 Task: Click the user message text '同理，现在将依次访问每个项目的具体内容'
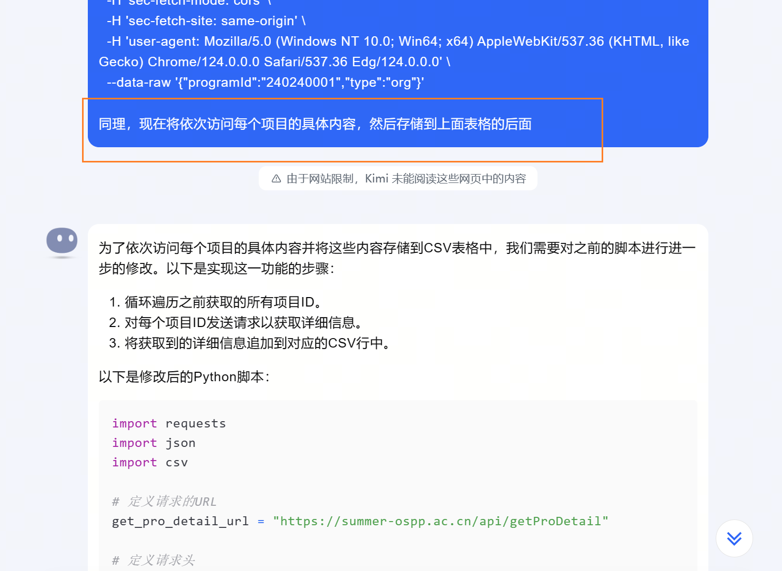(x=315, y=124)
